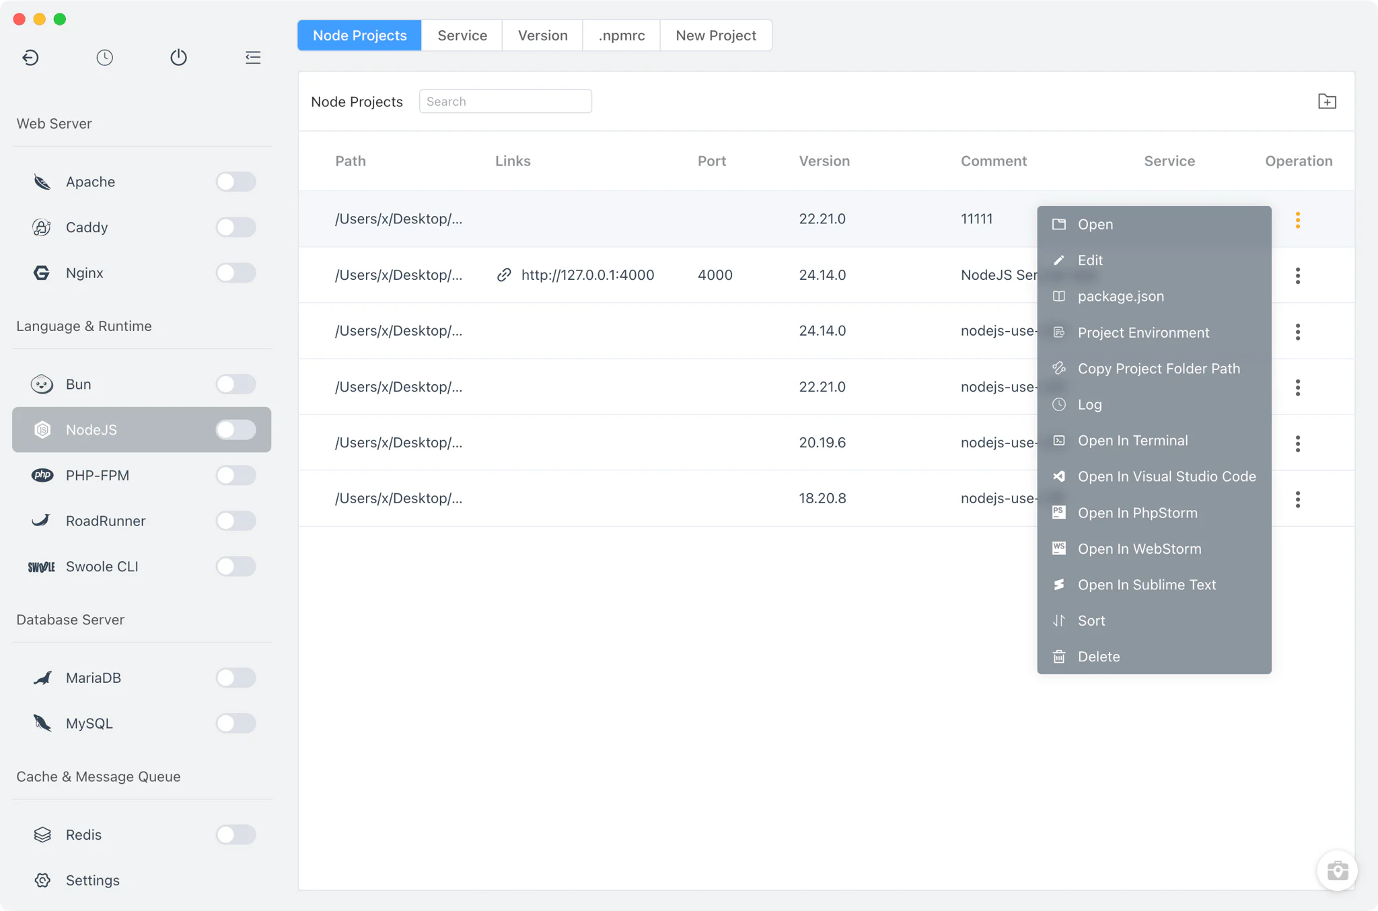The width and height of the screenshot is (1378, 911).
Task: Click the Search input field
Action: tap(505, 102)
